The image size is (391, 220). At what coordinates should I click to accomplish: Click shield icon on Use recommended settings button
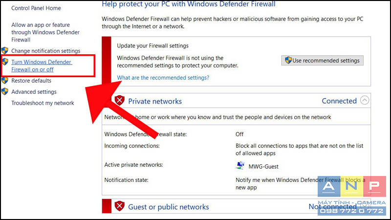(x=288, y=60)
